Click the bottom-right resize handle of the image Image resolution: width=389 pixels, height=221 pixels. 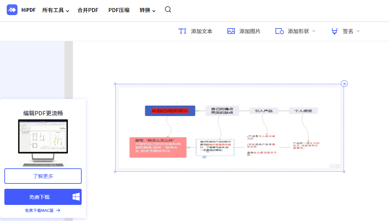pyautogui.click(x=344, y=171)
